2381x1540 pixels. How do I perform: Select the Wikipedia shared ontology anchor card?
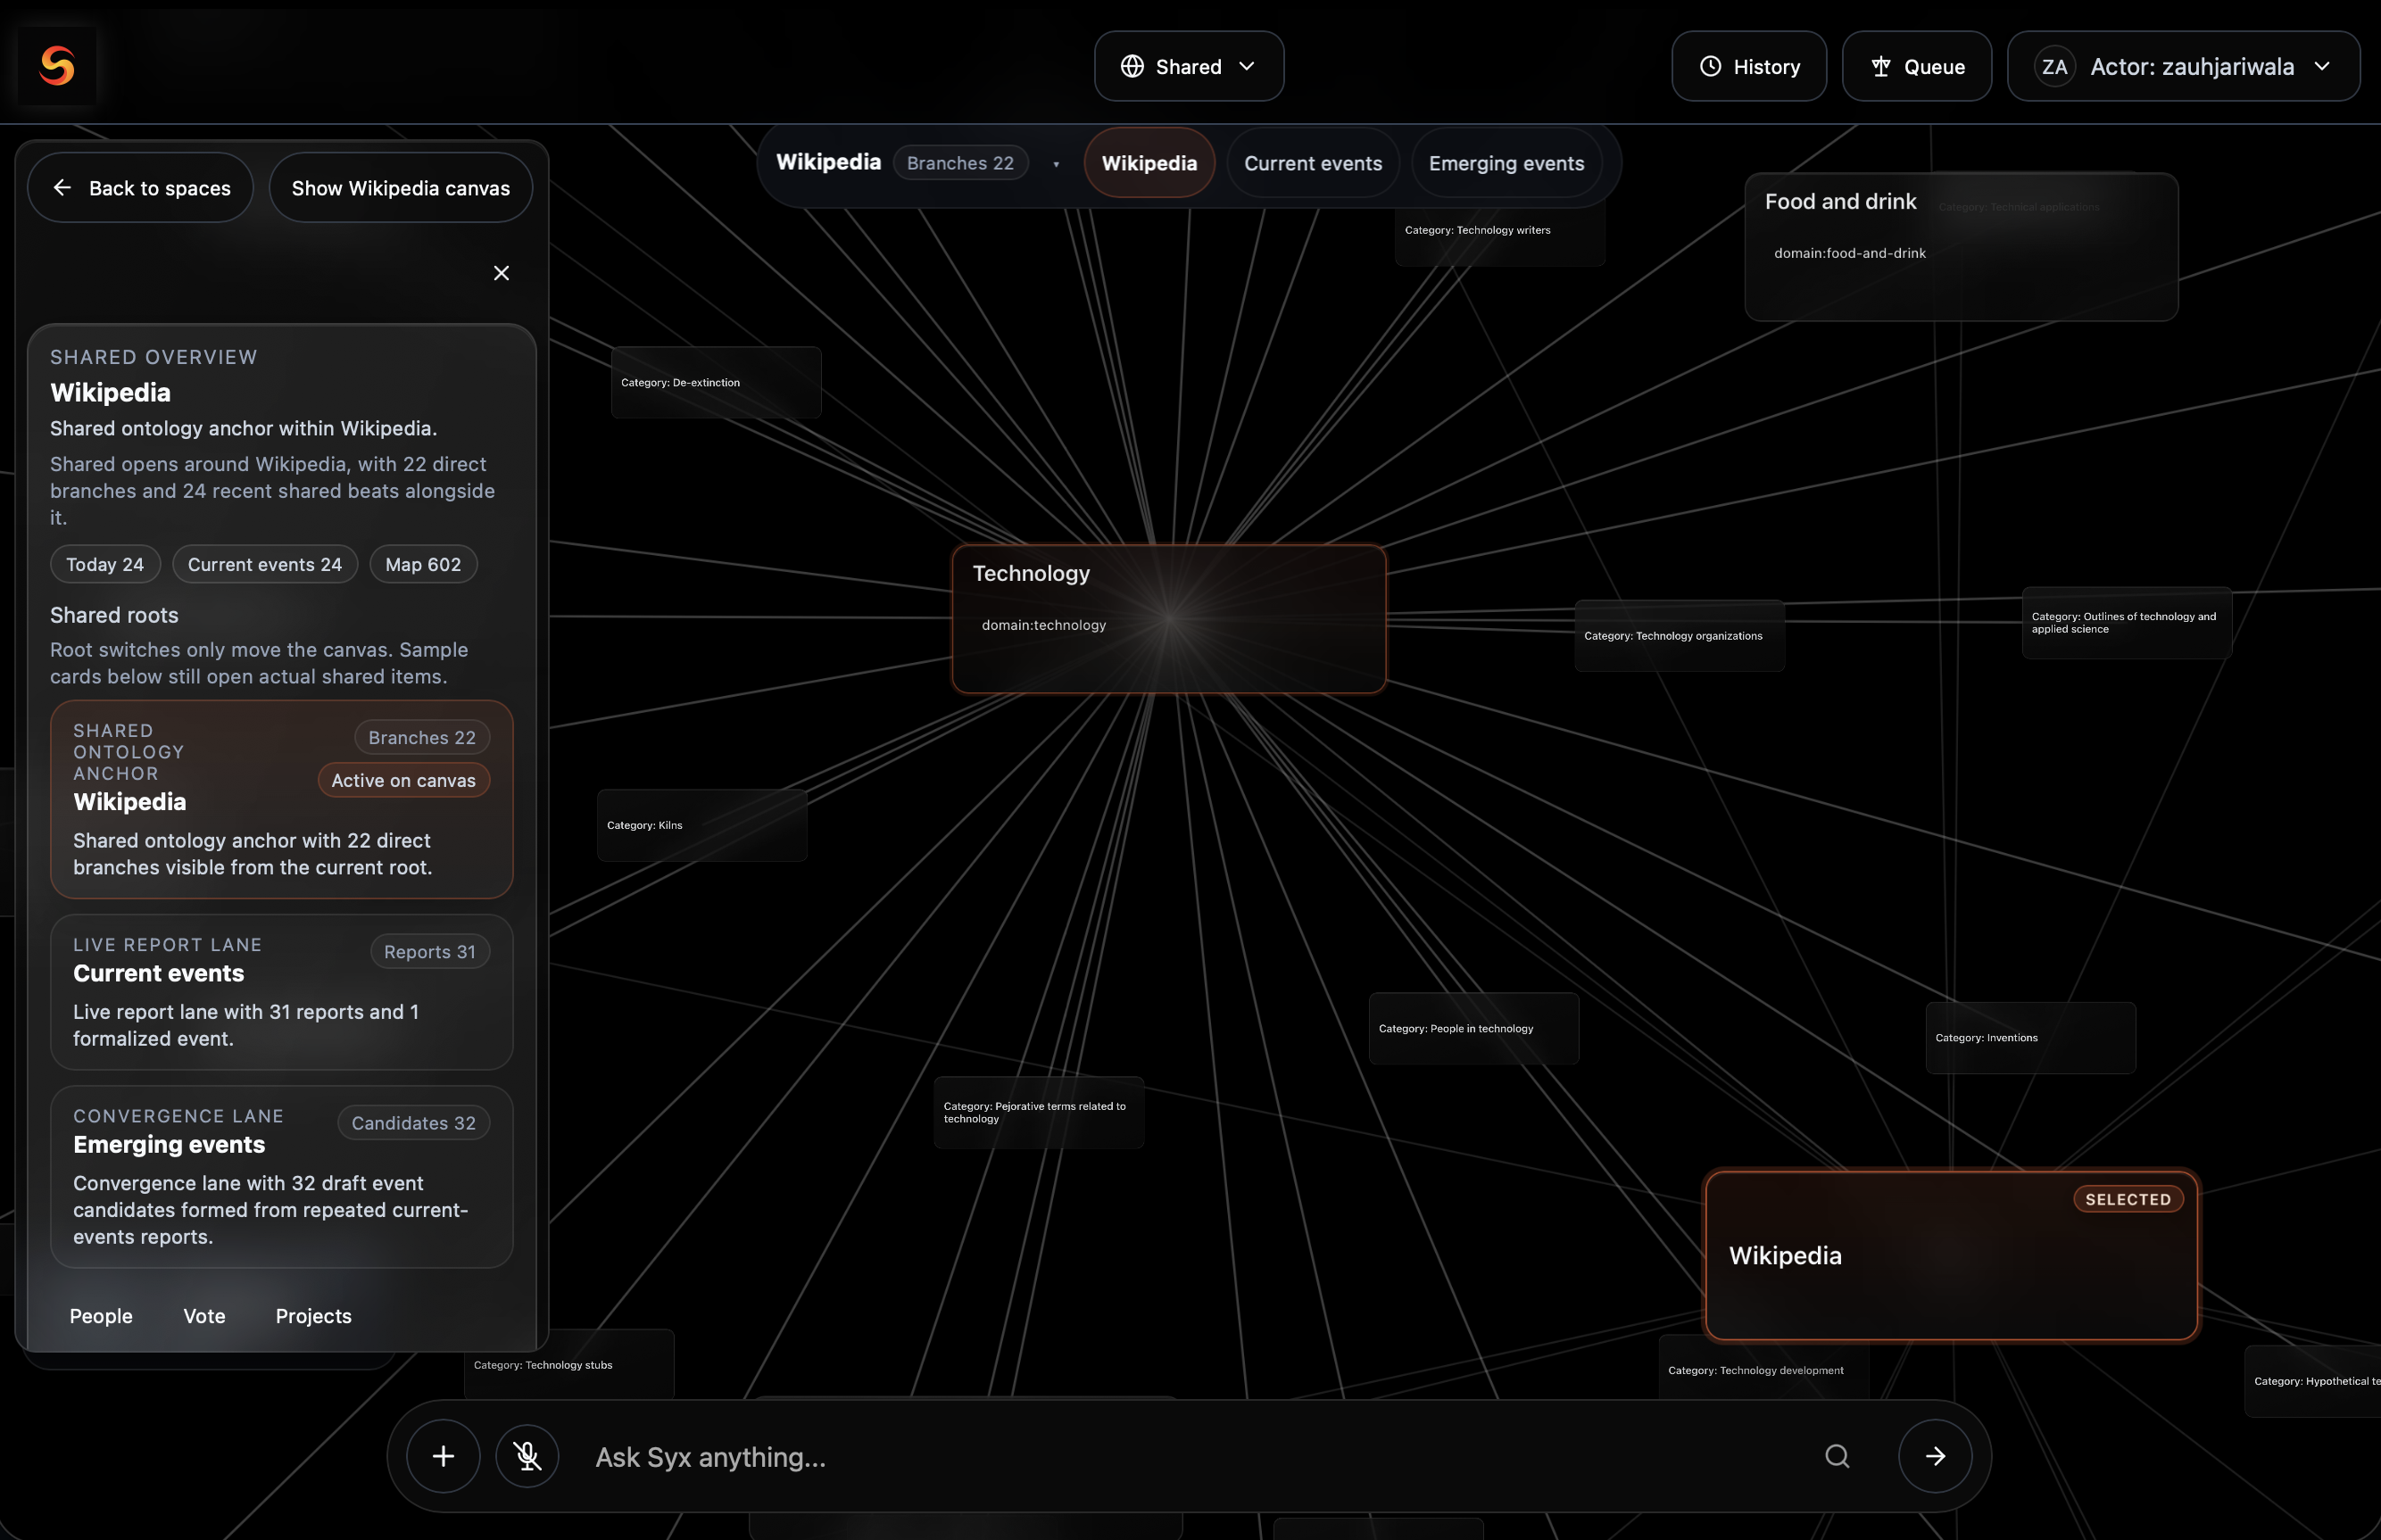click(x=282, y=799)
